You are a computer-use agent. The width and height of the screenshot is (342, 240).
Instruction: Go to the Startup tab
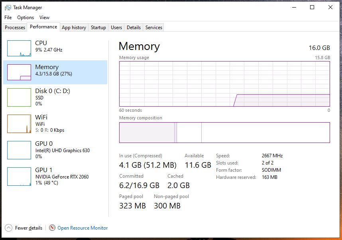(98, 28)
